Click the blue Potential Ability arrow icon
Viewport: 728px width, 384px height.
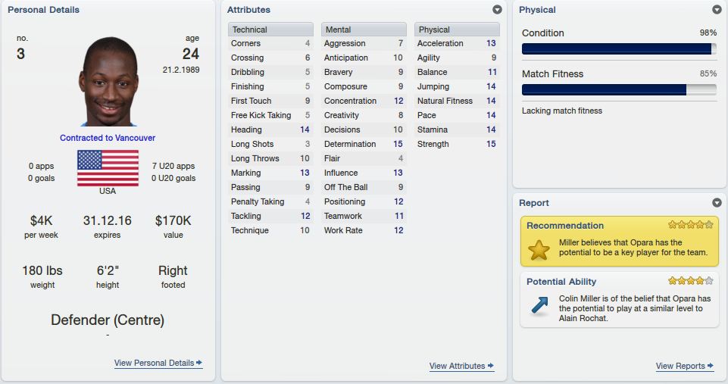coord(539,306)
